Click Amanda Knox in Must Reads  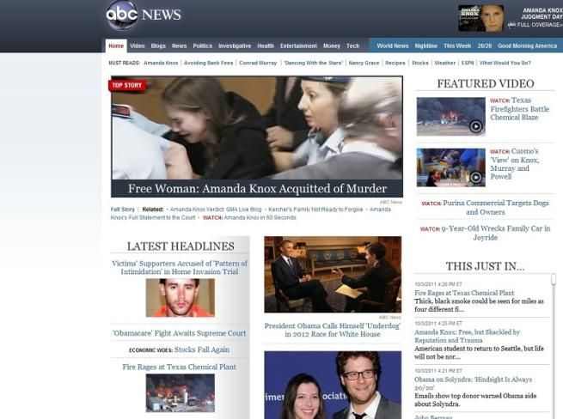click(x=161, y=63)
